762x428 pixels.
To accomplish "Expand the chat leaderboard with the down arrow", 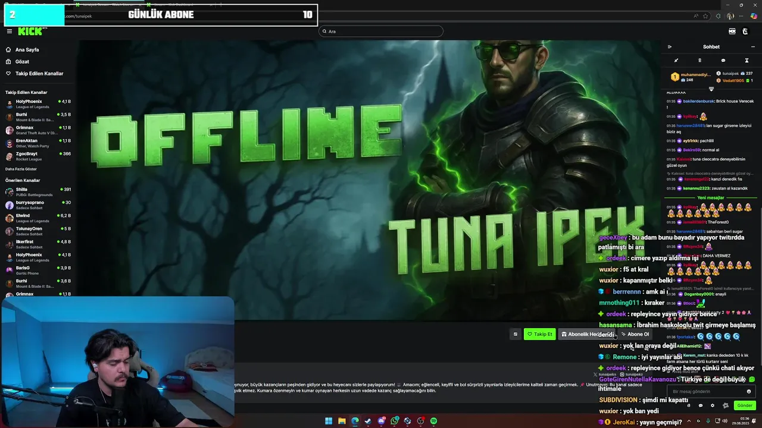I will pyautogui.click(x=711, y=89).
